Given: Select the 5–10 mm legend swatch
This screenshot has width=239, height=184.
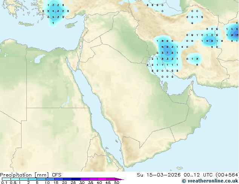Looking at the screenshot, I should tap(41, 179).
